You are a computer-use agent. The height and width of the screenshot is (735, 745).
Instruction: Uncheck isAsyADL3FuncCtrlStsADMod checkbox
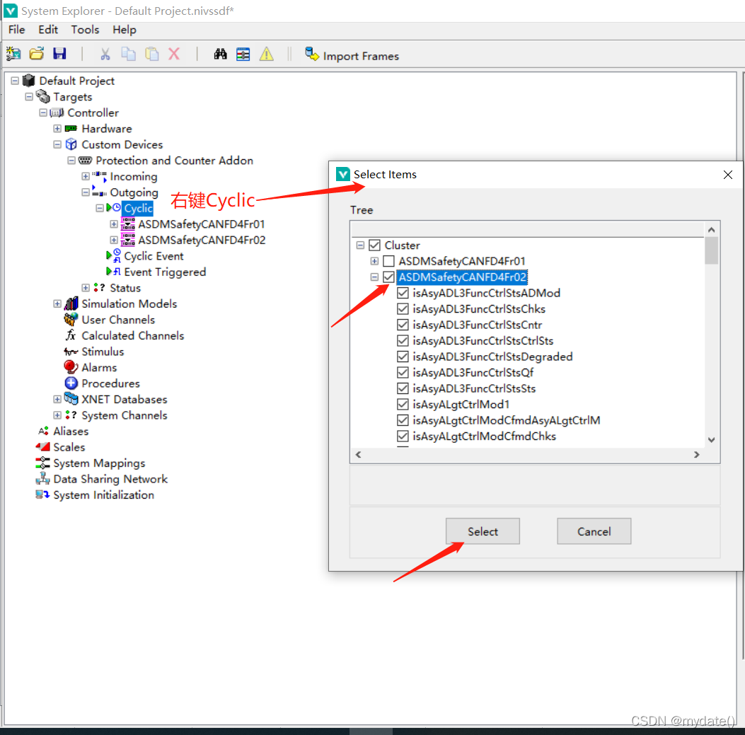(403, 293)
